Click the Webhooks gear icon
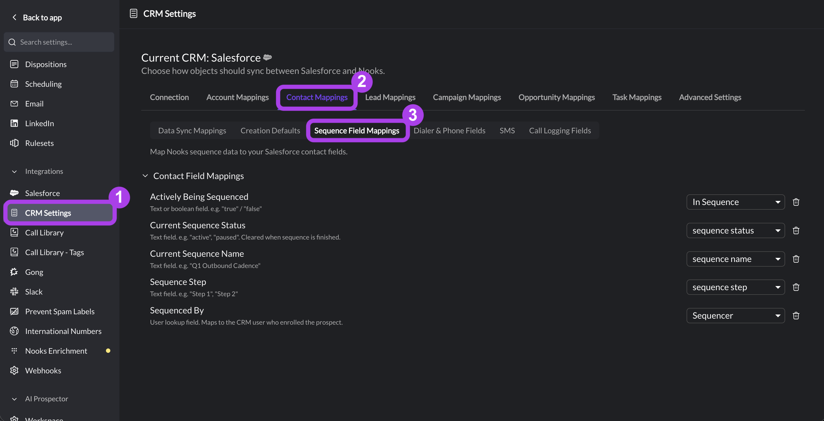824x421 pixels. click(x=14, y=370)
